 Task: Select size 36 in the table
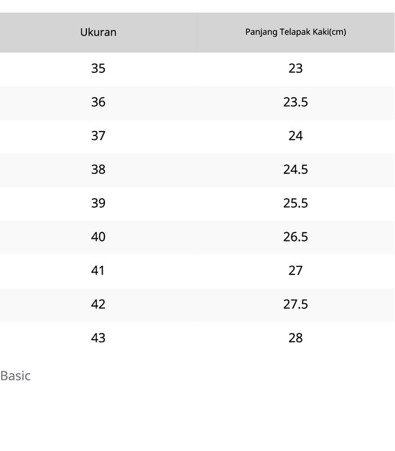(x=98, y=102)
